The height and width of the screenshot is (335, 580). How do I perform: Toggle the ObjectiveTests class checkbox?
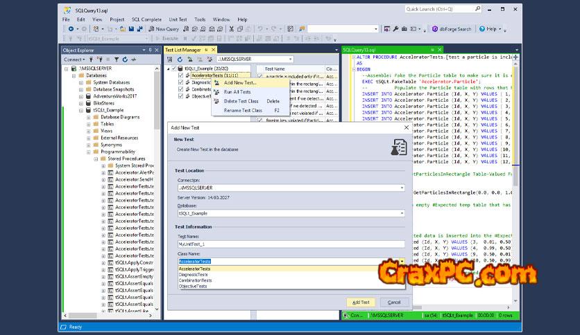(181, 96)
